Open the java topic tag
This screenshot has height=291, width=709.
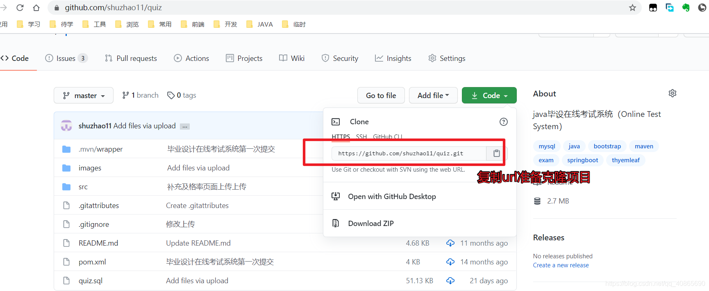click(x=574, y=146)
